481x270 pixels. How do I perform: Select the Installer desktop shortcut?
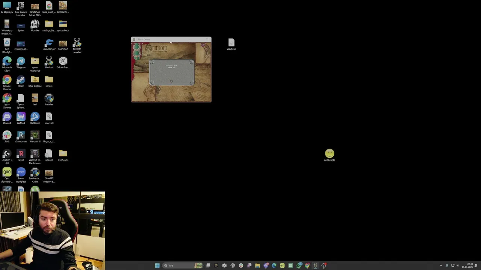point(49,99)
